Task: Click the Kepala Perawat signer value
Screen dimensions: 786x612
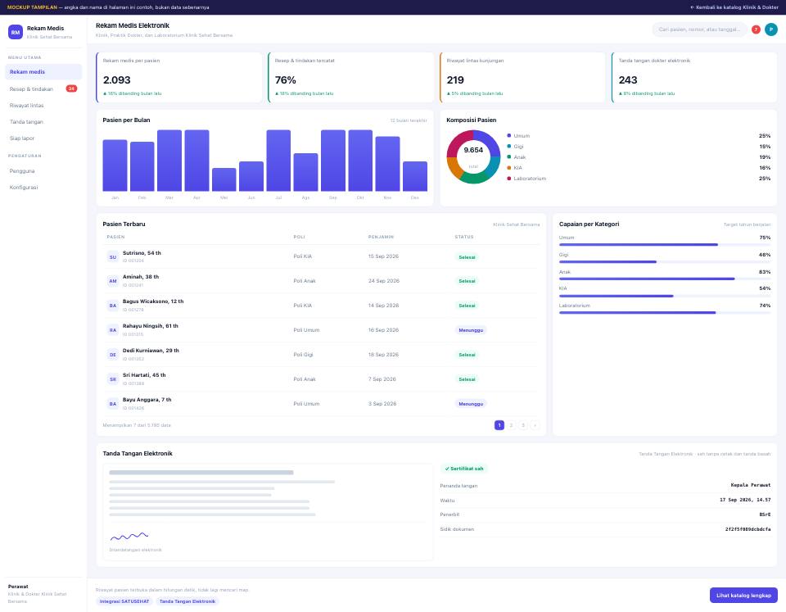Action: pos(751,485)
